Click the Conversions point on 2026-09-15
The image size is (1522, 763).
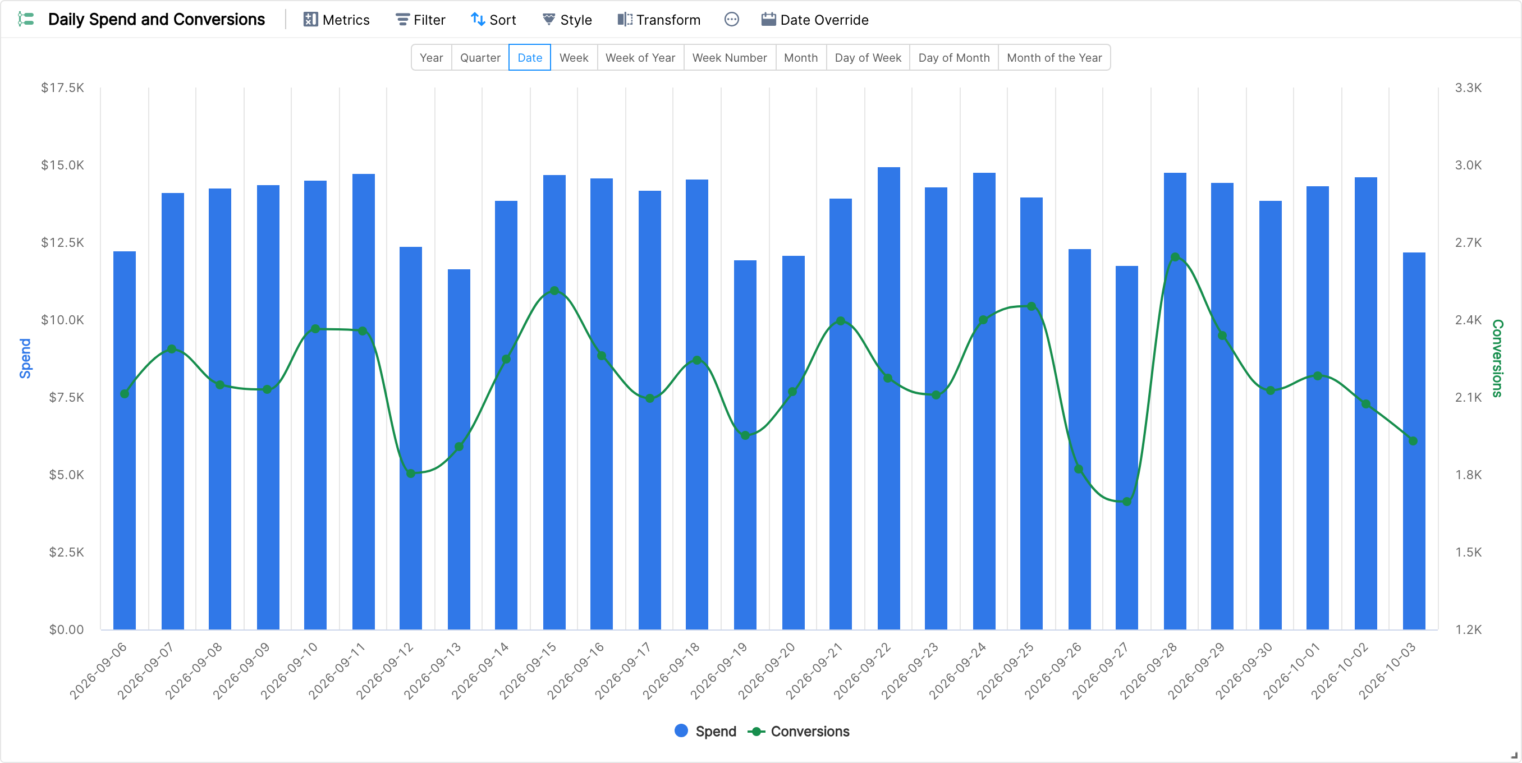pyautogui.click(x=554, y=291)
